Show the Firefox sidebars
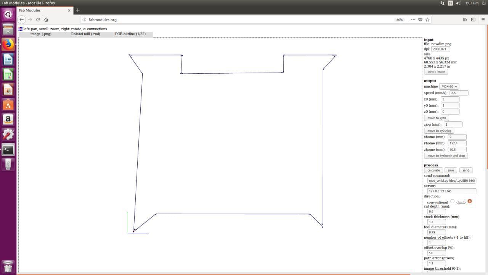Image resolution: width=488 pixels, height=275 pixels. (x=473, y=19)
